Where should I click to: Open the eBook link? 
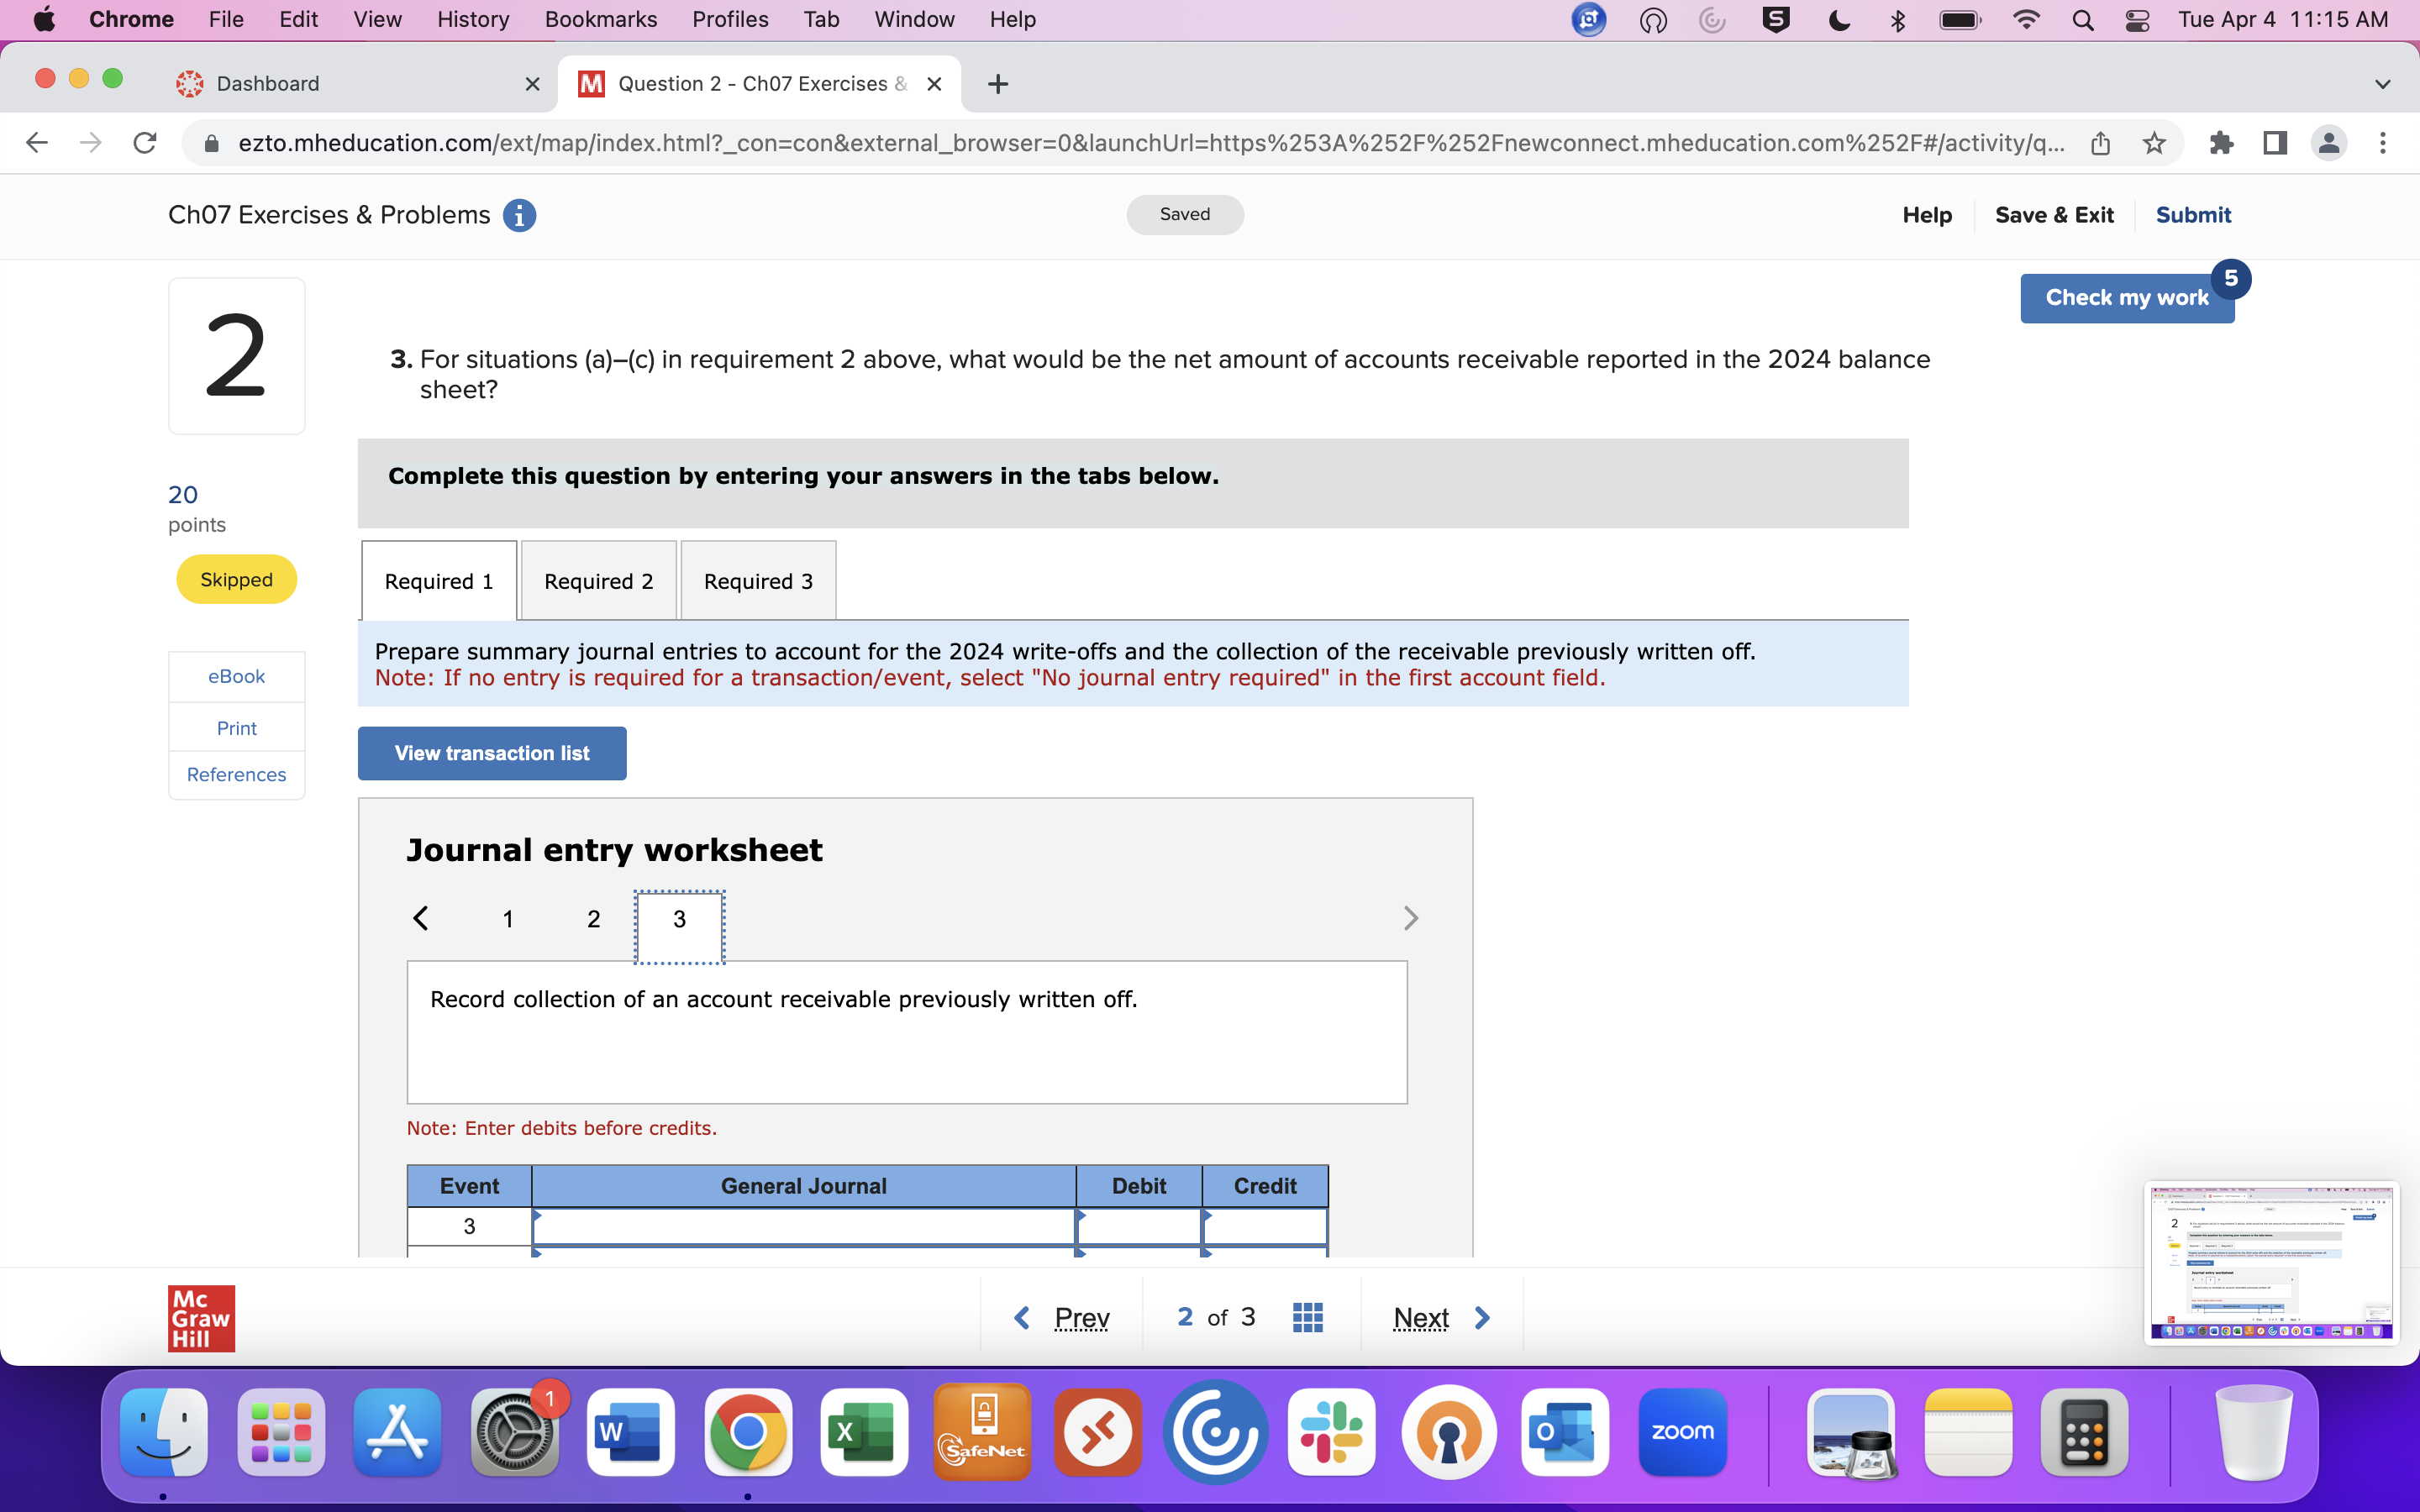[x=236, y=676]
